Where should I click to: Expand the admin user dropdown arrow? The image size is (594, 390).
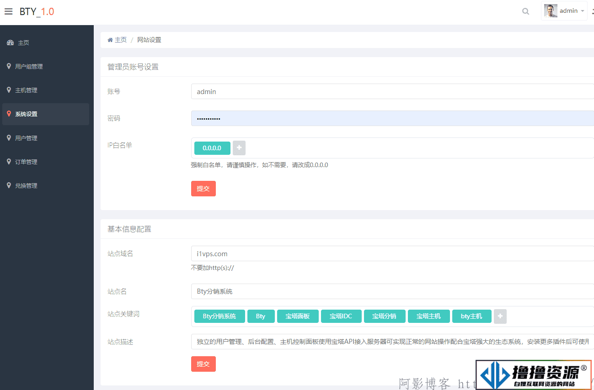tap(583, 11)
